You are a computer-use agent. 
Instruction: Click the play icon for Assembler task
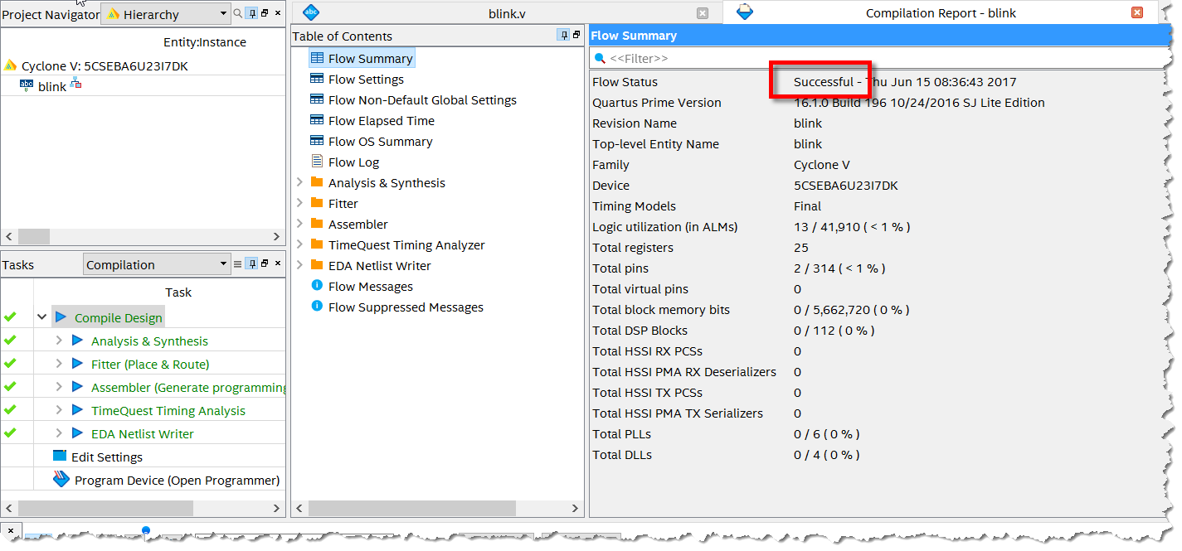[77, 387]
